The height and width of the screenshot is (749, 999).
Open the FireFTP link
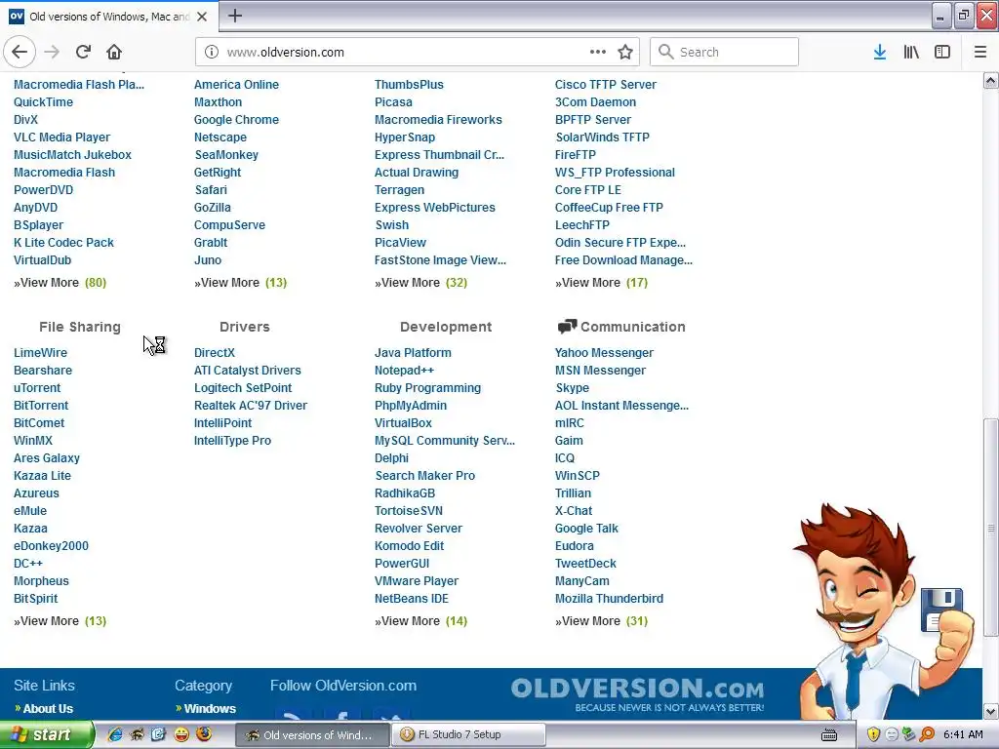pyautogui.click(x=576, y=155)
